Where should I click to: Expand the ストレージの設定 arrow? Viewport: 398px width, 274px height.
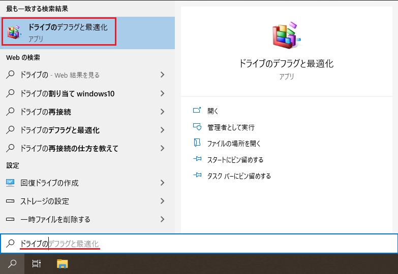162,201
